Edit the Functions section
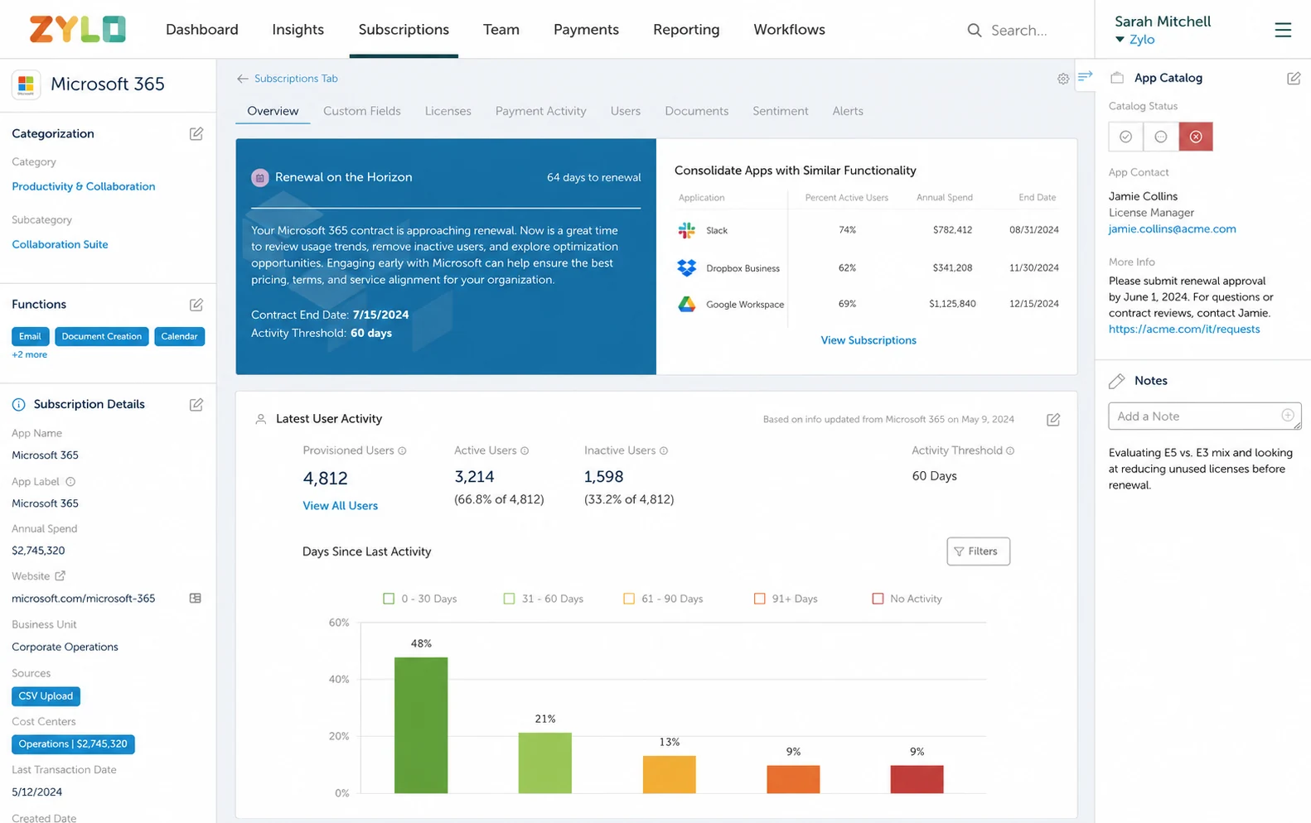The image size is (1311, 823). click(x=196, y=305)
